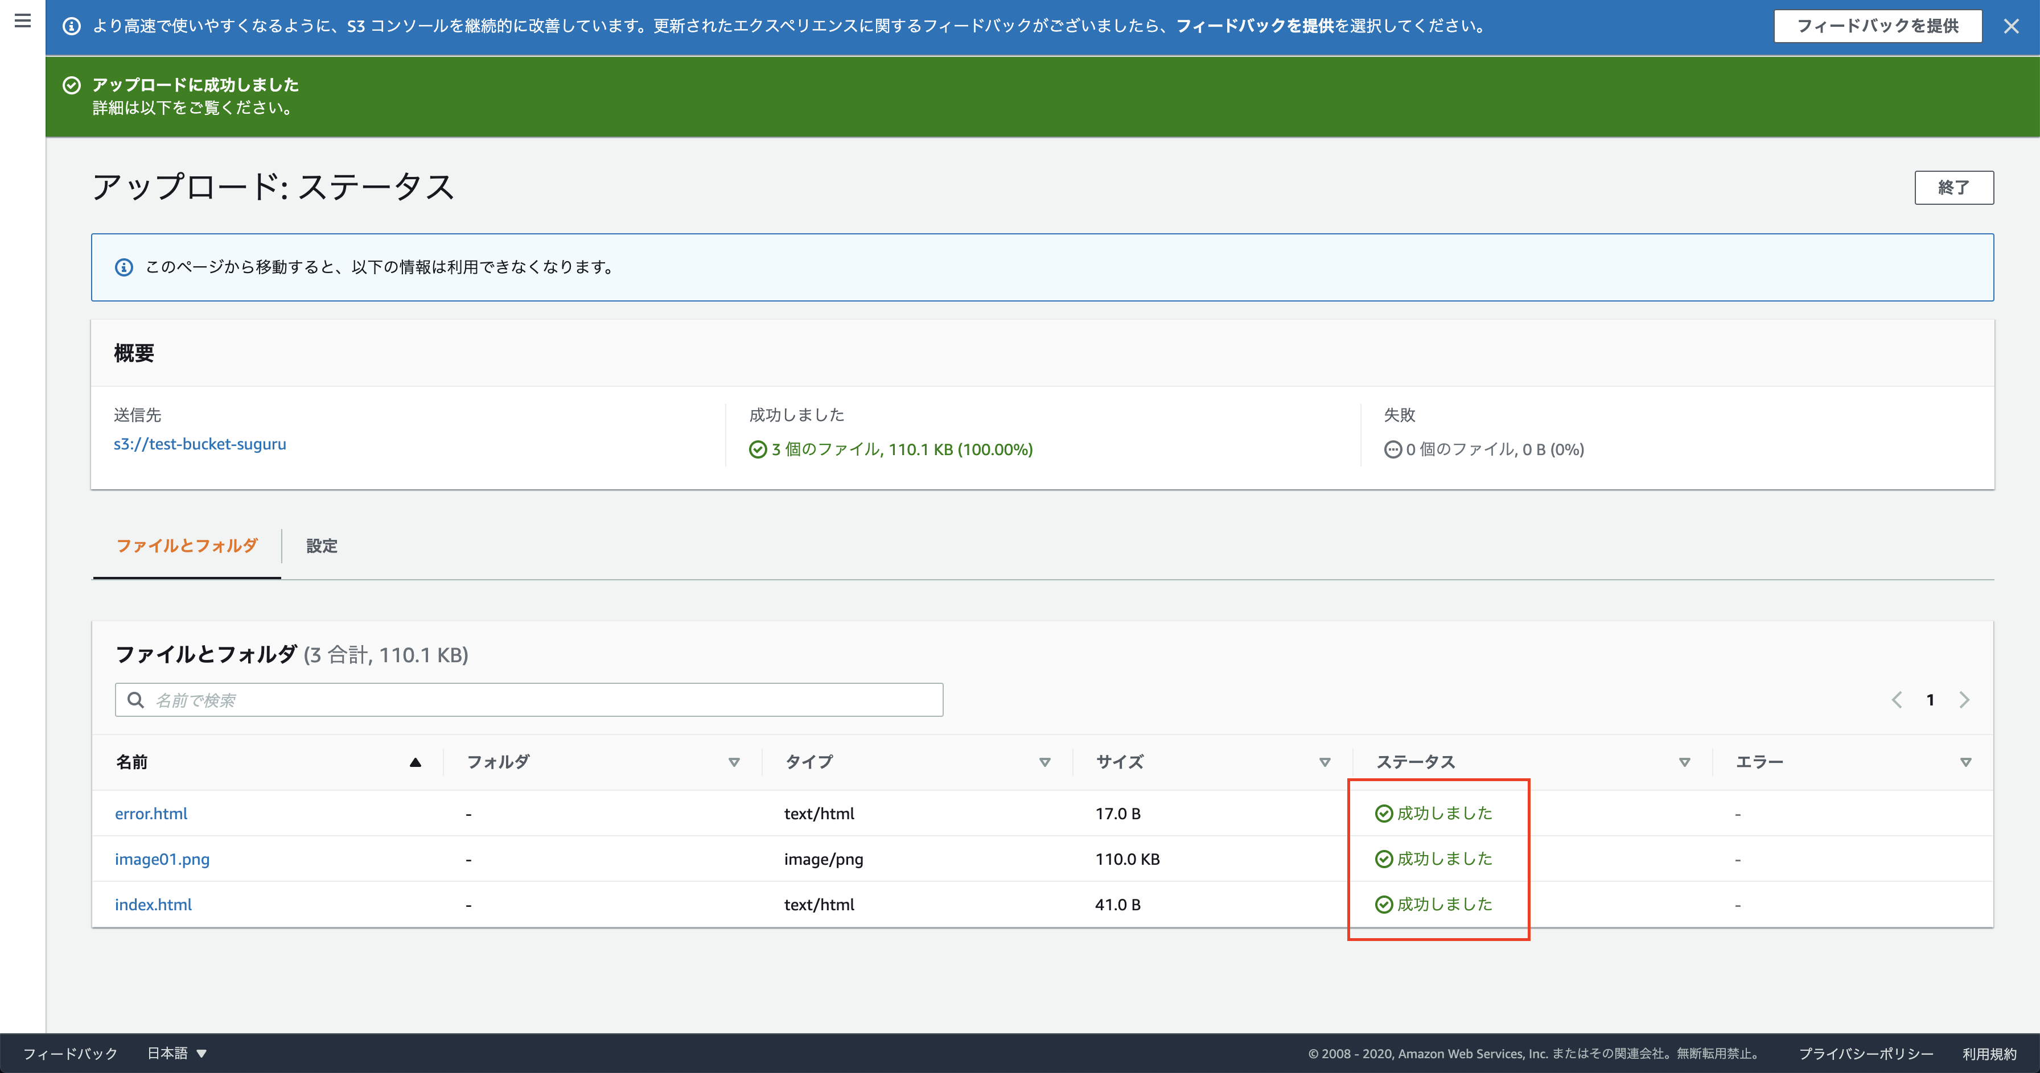Open the hamburger navigation menu
This screenshot has height=1073, width=2040.
pos(22,20)
